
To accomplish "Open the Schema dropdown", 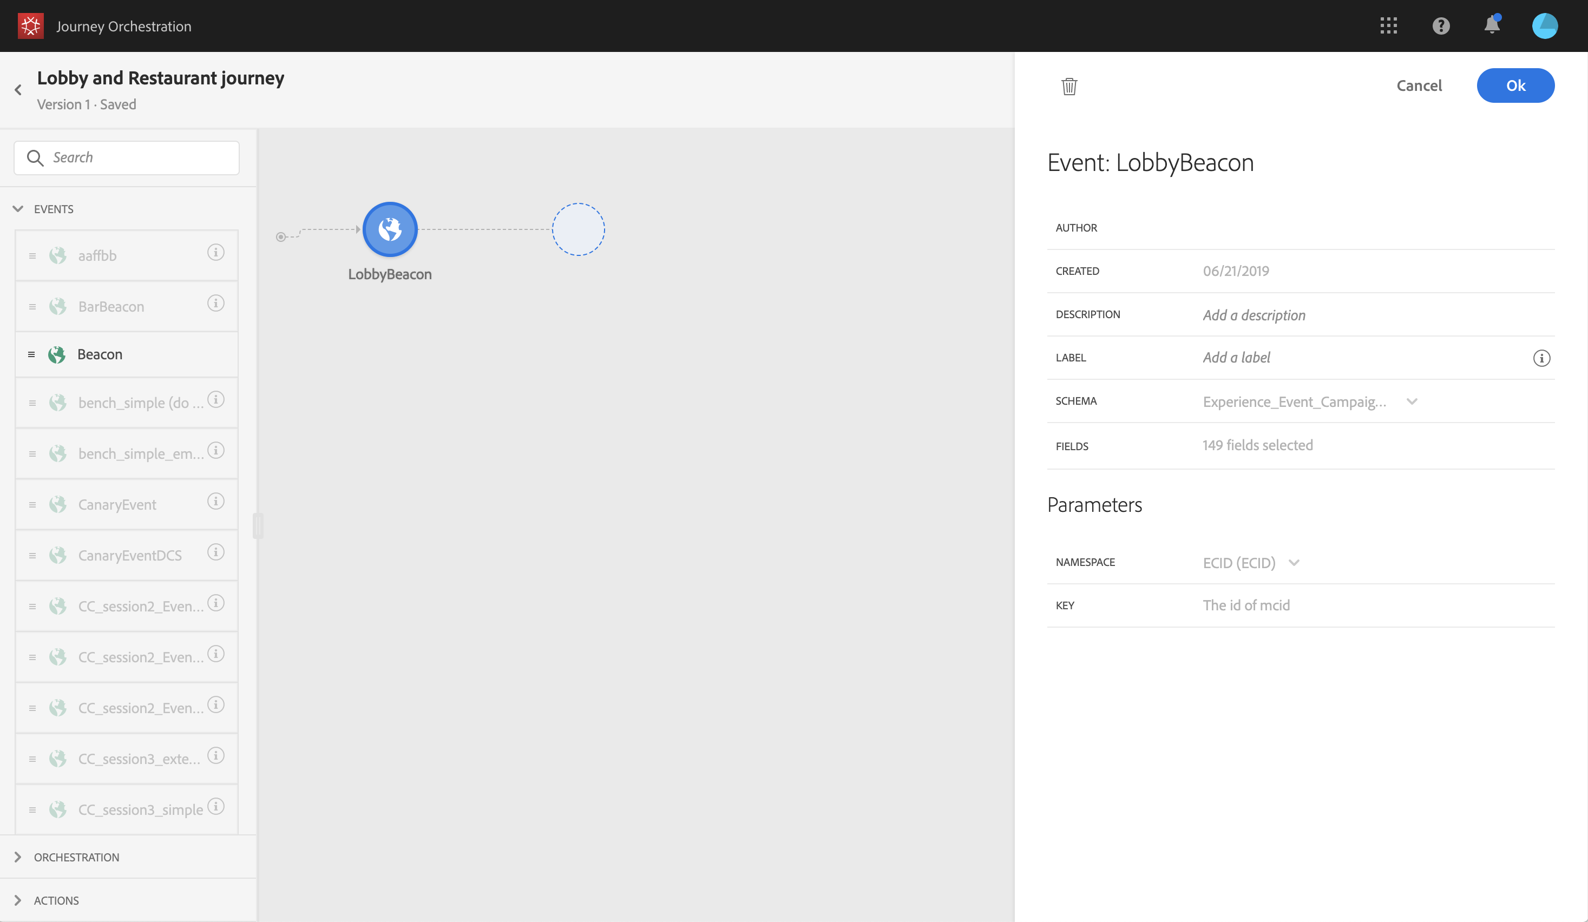I will click(x=1411, y=402).
